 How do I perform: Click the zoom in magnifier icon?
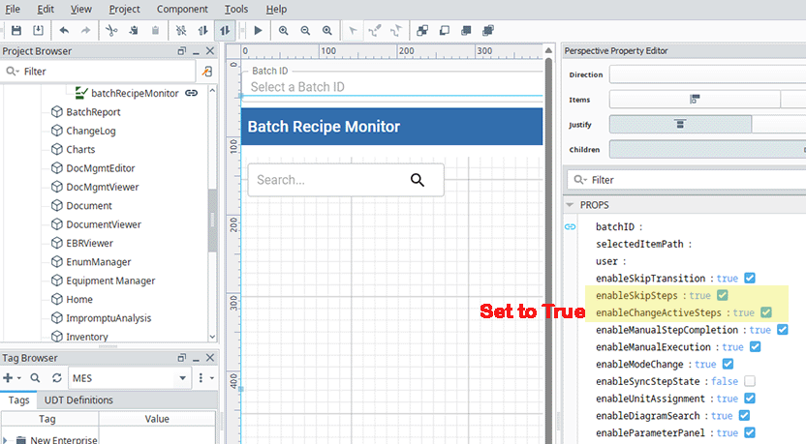coord(284,31)
